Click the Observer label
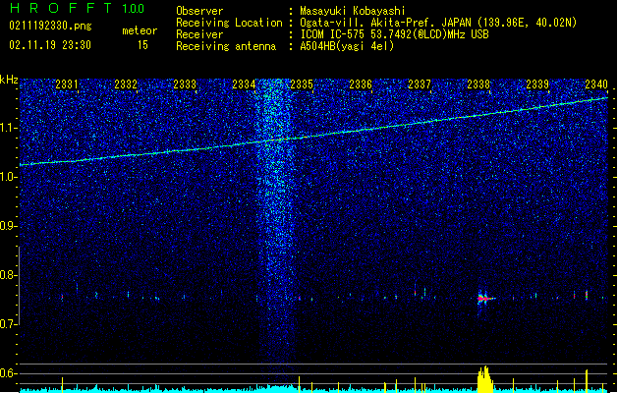This screenshot has height=393, width=618. click(199, 11)
